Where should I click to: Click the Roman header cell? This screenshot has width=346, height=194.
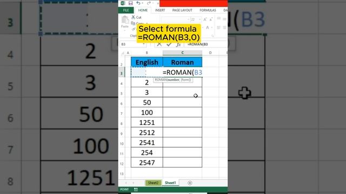tap(182, 62)
